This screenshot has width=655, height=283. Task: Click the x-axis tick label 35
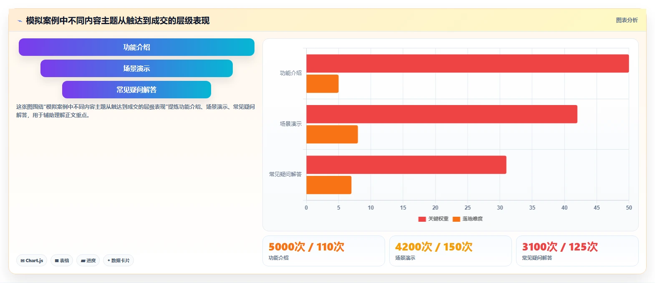[532, 208]
